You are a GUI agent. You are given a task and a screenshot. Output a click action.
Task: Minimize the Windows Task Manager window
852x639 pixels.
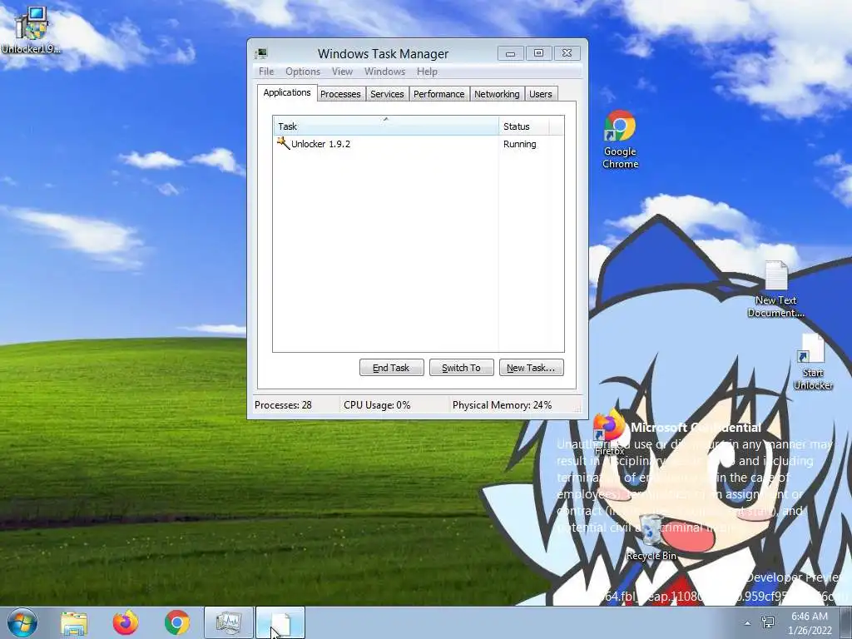tap(510, 53)
